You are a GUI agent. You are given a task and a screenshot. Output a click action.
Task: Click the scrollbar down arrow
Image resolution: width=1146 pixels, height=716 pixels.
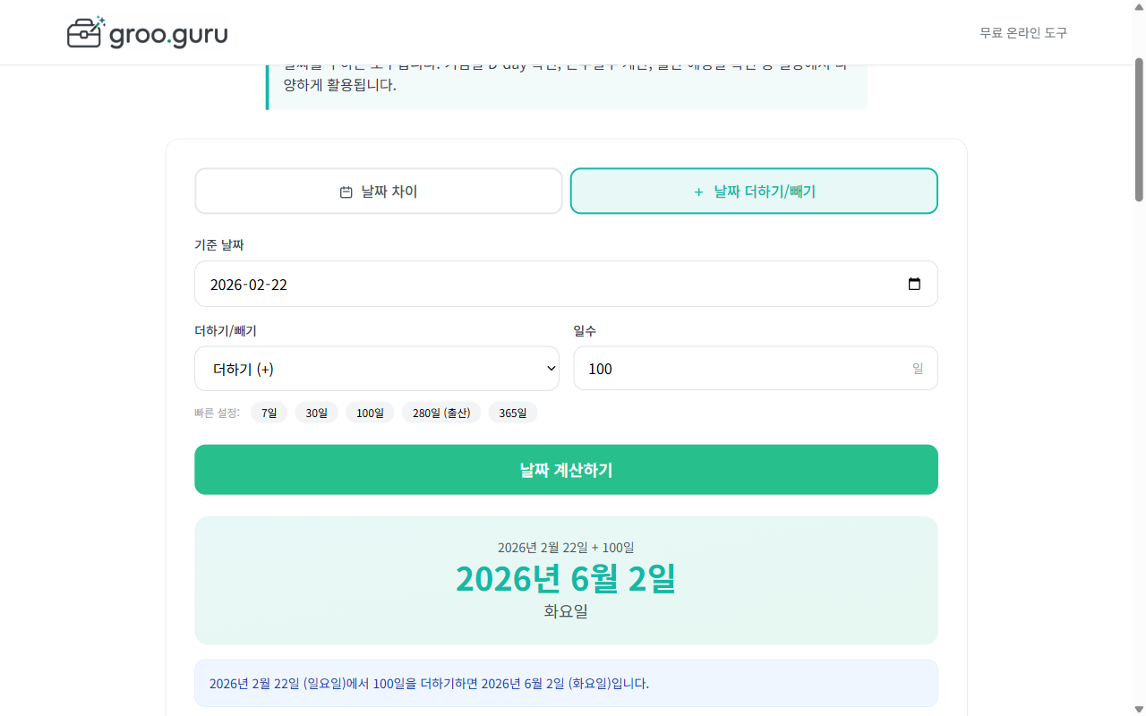1139,709
